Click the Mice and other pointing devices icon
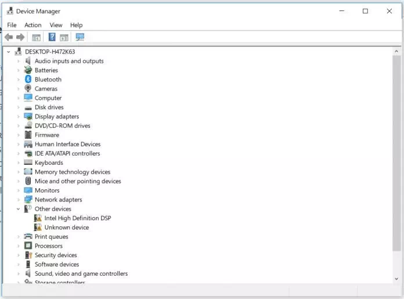 [28, 181]
